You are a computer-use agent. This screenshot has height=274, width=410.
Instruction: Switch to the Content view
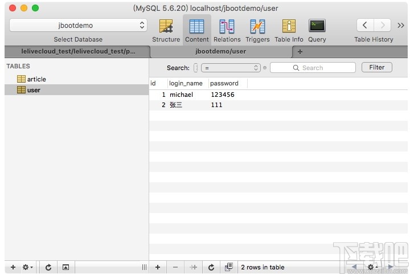coord(197,31)
